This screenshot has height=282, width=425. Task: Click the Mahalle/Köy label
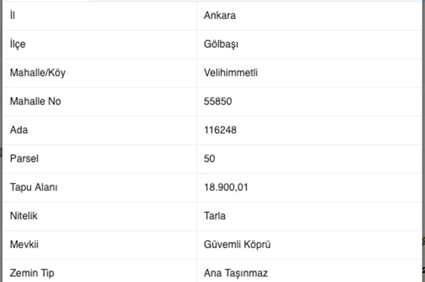(37, 73)
